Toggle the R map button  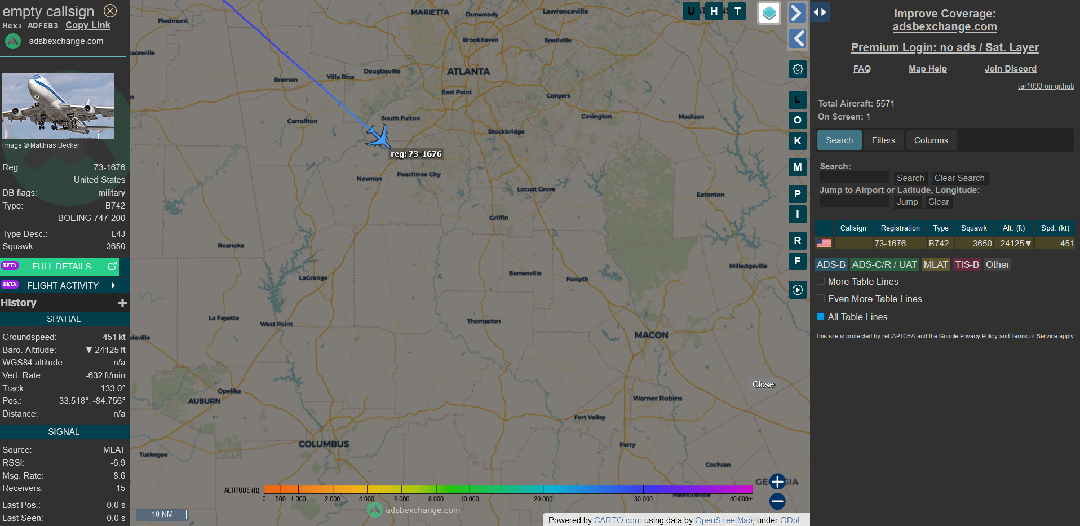tap(798, 241)
